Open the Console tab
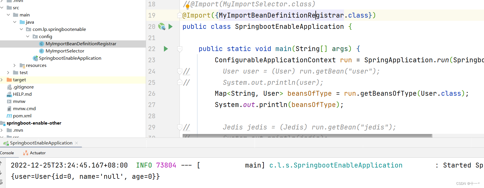The width and height of the screenshot is (484, 188). [7, 153]
